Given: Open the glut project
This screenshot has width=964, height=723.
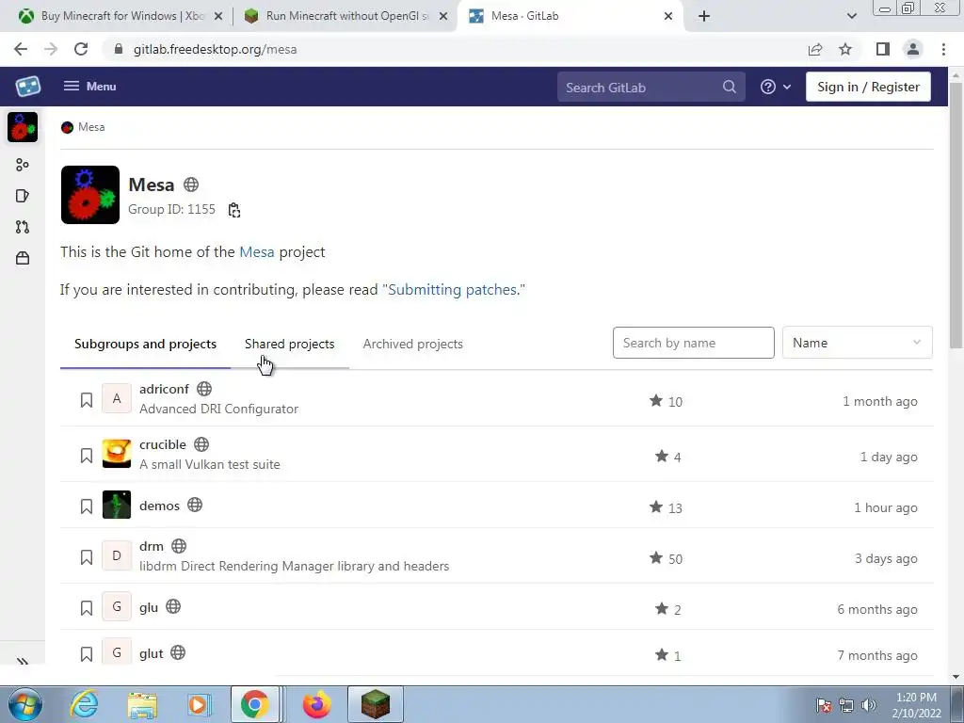Looking at the screenshot, I should tap(152, 653).
